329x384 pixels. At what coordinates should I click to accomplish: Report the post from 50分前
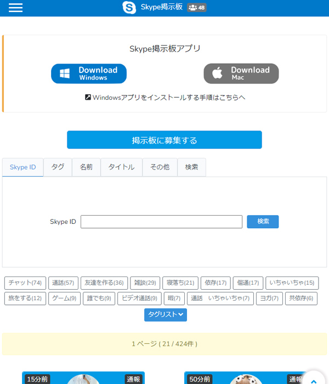click(295, 379)
